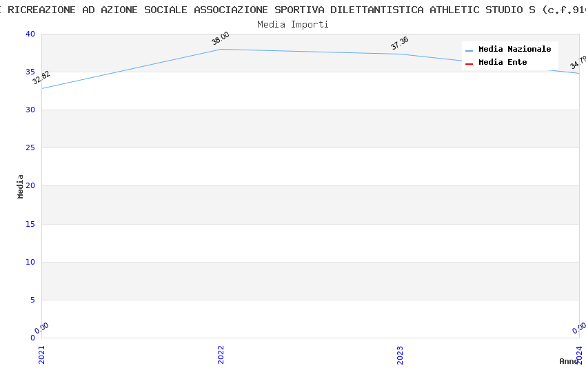The image size is (586, 379).
Task: Click the Media Importi chart subtitle
Action: coord(293,25)
